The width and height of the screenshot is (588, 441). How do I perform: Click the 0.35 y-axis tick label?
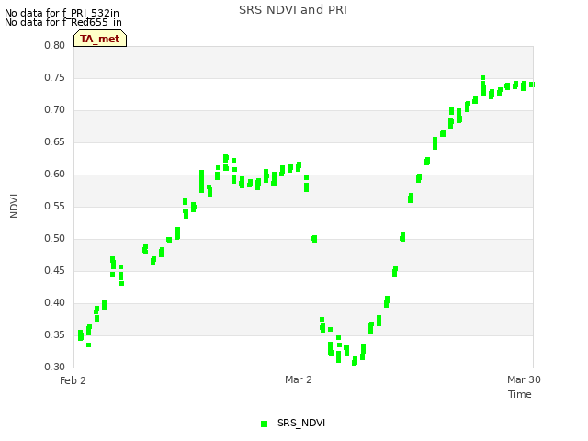(x=55, y=334)
